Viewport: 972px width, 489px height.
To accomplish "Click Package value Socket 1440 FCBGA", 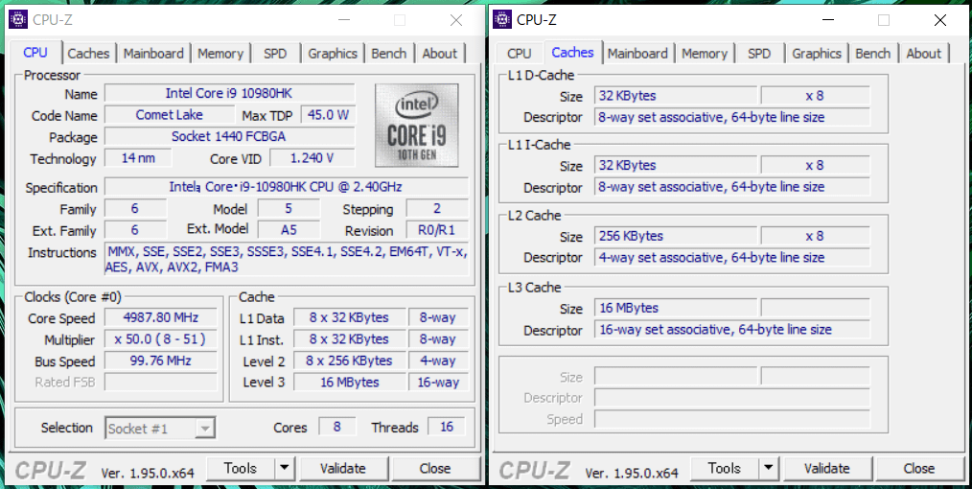I will pyautogui.click(x=229, y=136).
